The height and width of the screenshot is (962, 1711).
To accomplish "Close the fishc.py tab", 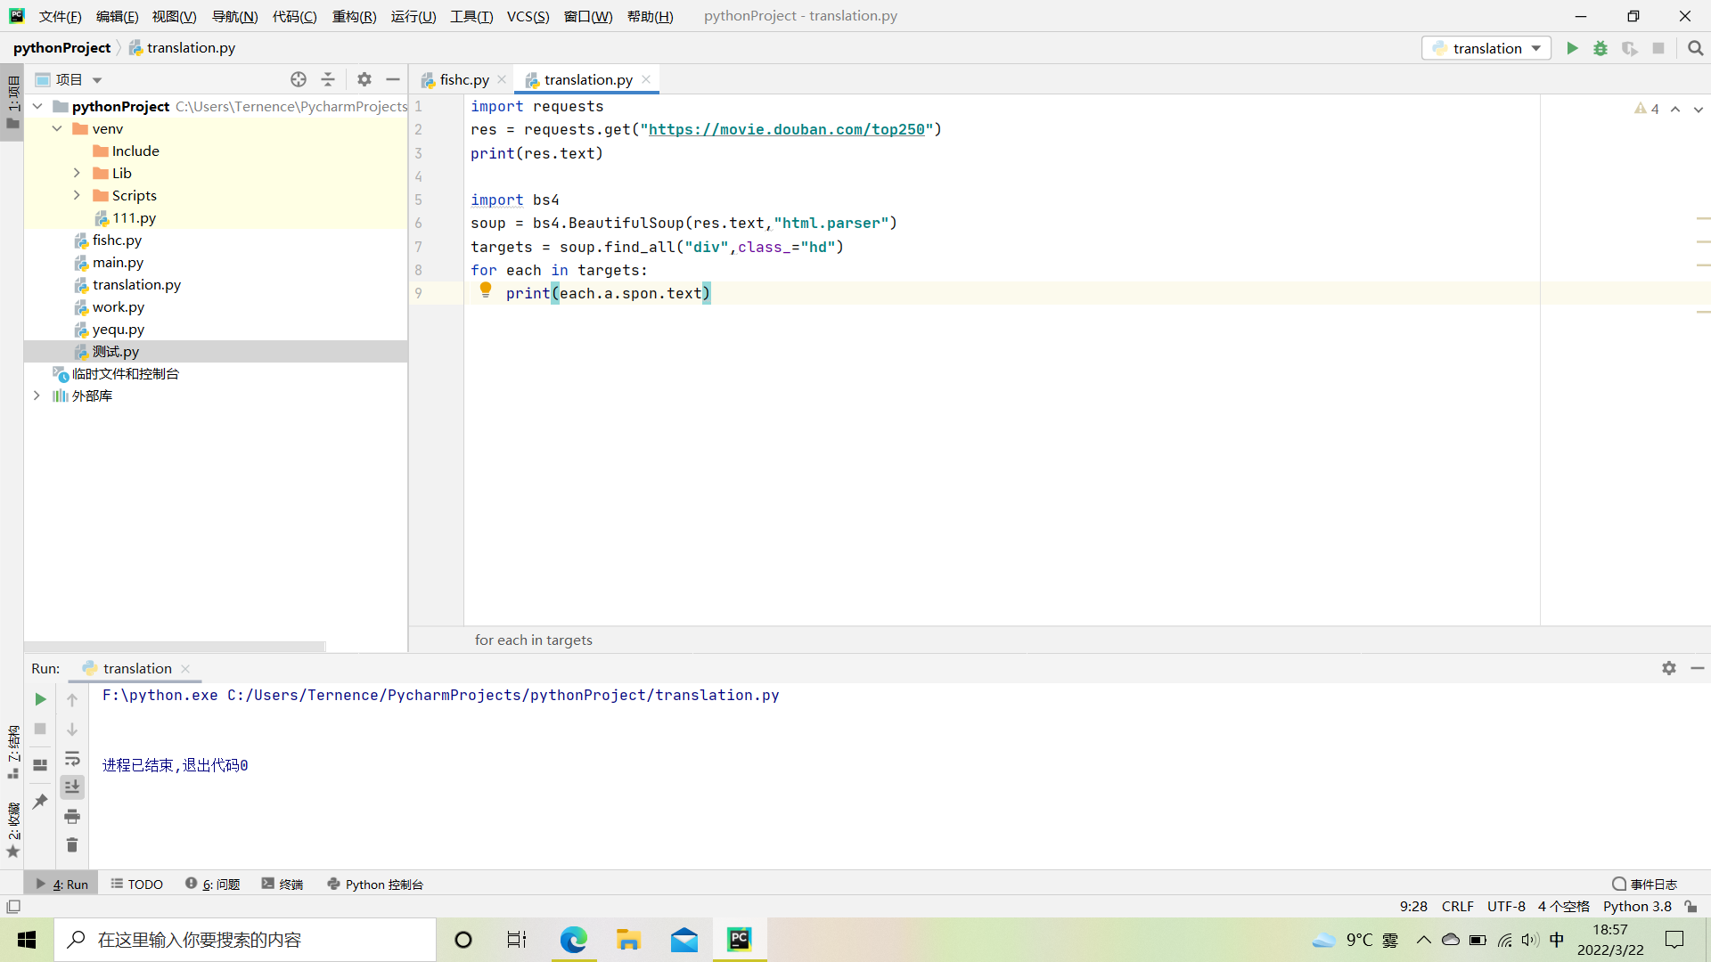I will click(502, 79).
